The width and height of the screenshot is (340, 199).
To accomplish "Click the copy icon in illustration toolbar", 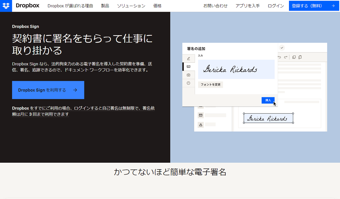I will [294, 57].
